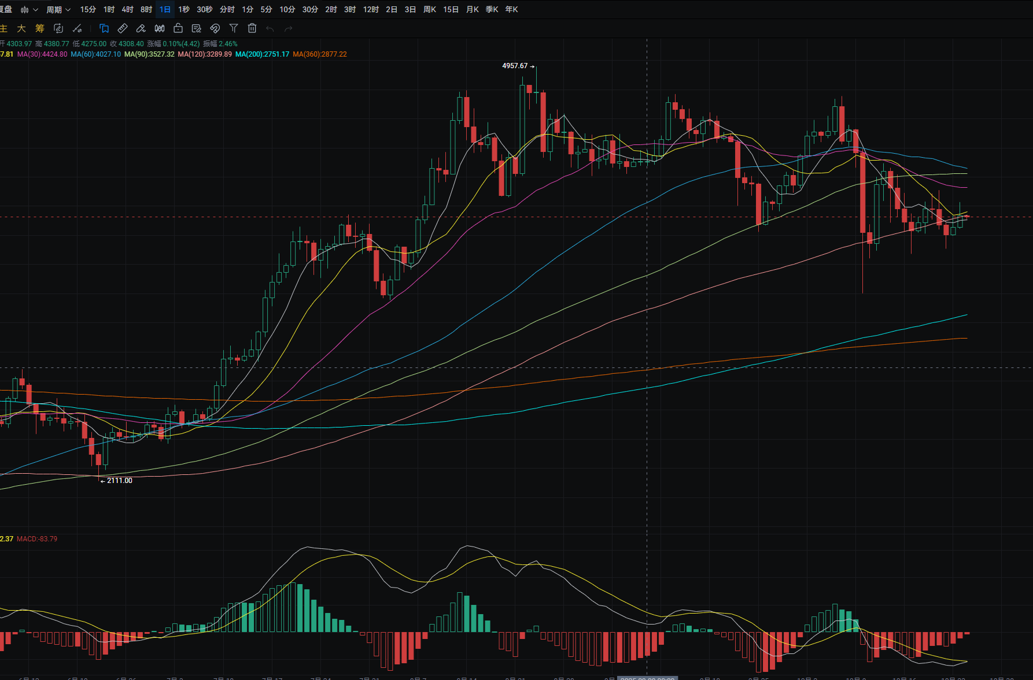Select the 15分 interval
This screenshot has height=680, width=1033.
point(88,10)
